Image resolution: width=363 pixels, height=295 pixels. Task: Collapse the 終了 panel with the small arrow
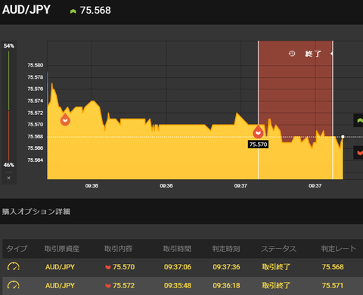[331, 54]
